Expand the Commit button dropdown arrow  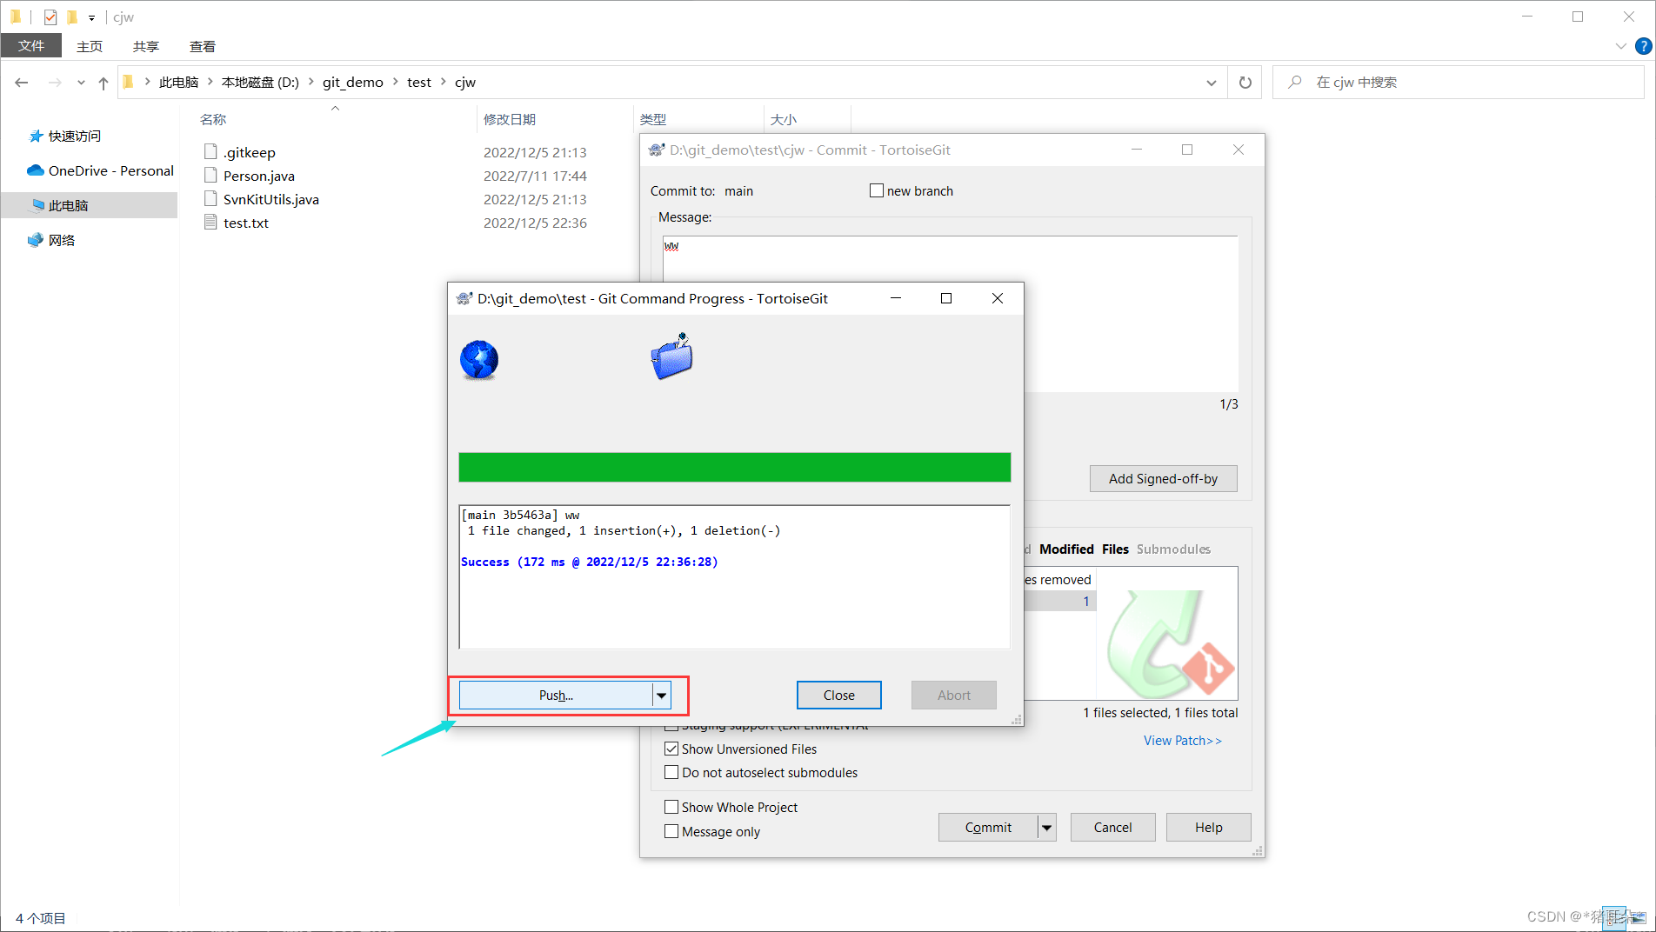(x=1047, y=827)
